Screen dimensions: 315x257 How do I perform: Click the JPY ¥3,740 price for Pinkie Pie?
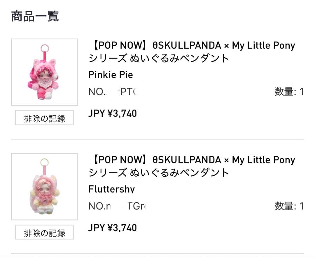tap(113, 113)
